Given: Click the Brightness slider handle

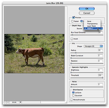Looking at the screenshot, I should pyautogui.click(x=71, y=73).
